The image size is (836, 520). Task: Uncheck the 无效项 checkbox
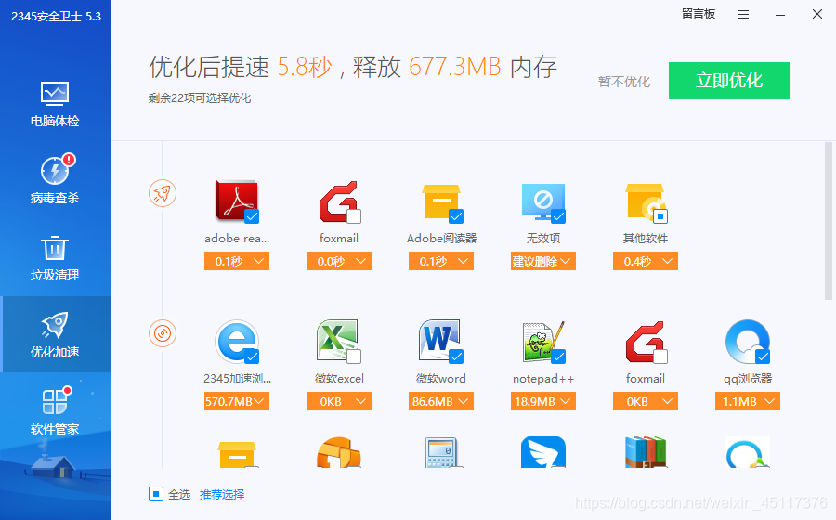click(558, 216)
